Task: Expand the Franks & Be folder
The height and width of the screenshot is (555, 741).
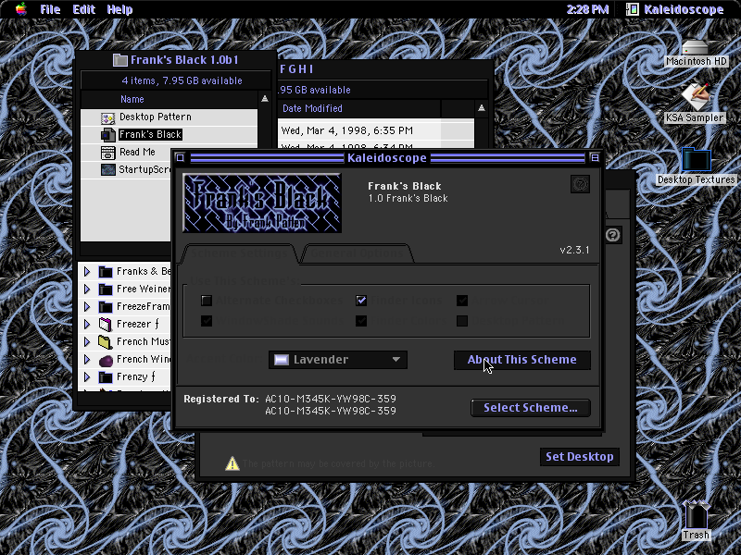Action: [87, 271]
